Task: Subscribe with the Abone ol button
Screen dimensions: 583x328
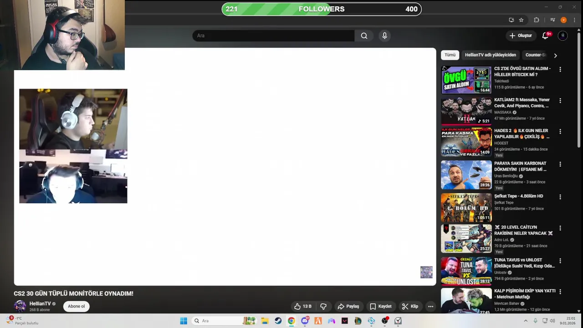Action: pyautogui.click(x=76, y=306)
